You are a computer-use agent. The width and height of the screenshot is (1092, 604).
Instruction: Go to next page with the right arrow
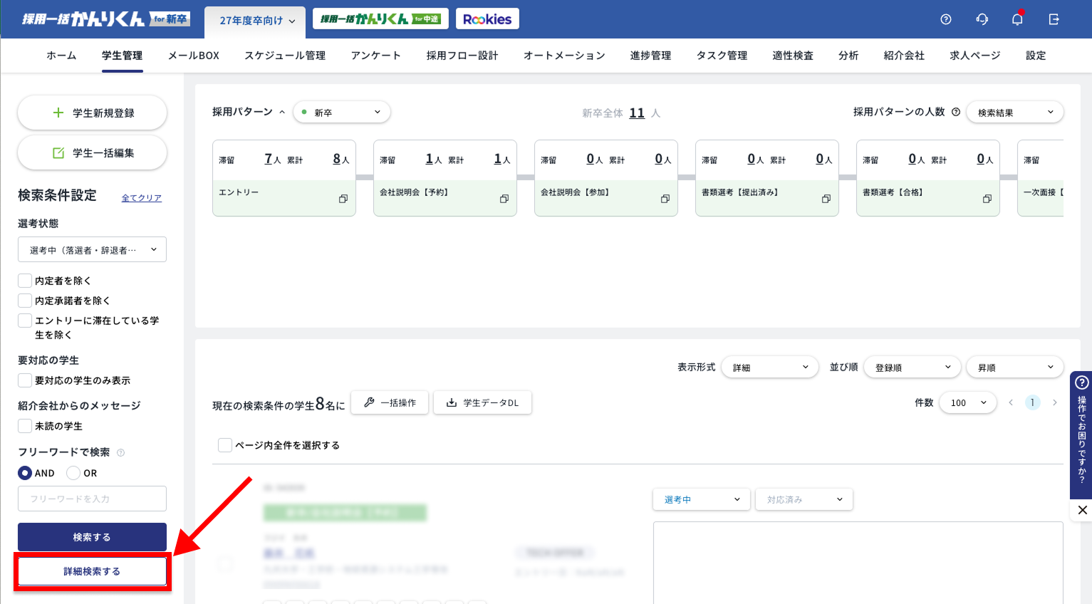(1055, 402)
